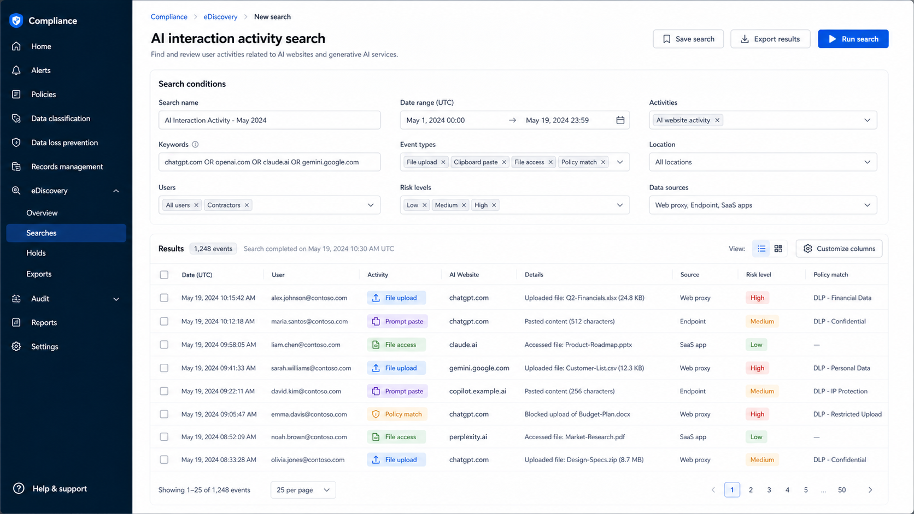Toggle the select-all results checkbox

coord(164,275)
